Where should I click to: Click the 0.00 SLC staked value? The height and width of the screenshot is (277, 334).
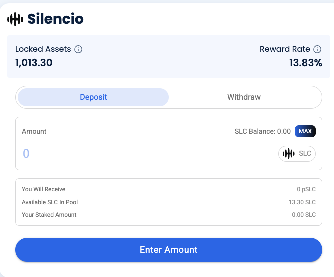(304, 215)
